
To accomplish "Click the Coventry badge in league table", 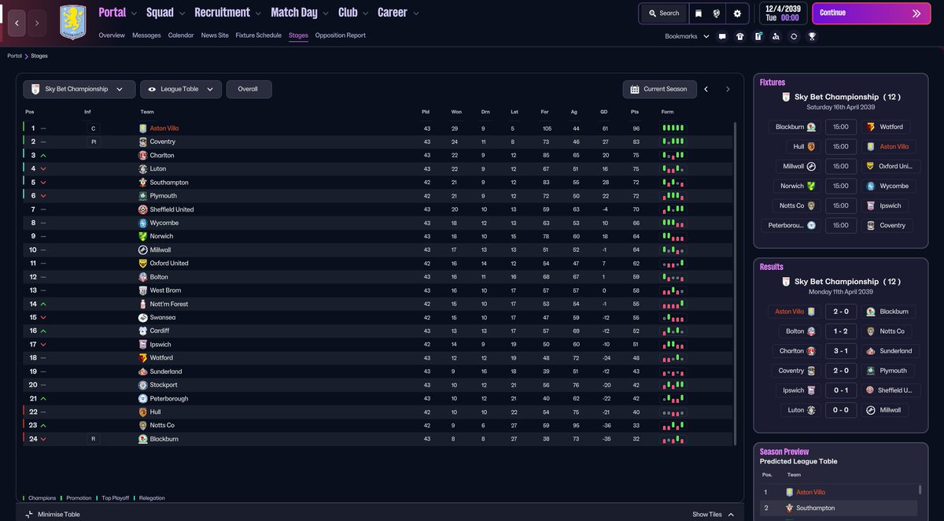I will tap(142, 142).
